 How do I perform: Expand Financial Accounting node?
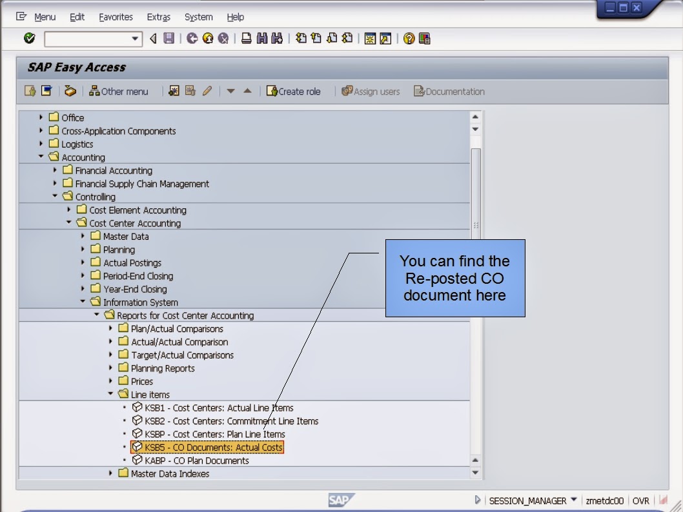(x=55, y=170)
